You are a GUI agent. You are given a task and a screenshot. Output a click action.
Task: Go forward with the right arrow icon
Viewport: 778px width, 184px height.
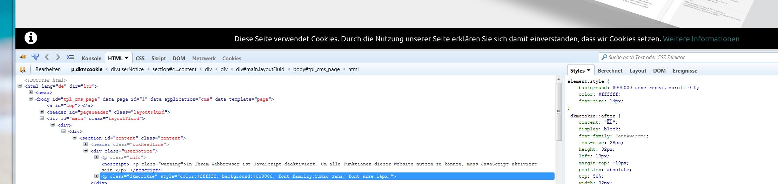pyautogui.click(x=58, y=57)
